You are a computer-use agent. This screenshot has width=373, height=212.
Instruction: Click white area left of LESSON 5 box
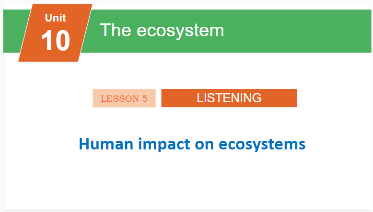click(x=47, y=98)
